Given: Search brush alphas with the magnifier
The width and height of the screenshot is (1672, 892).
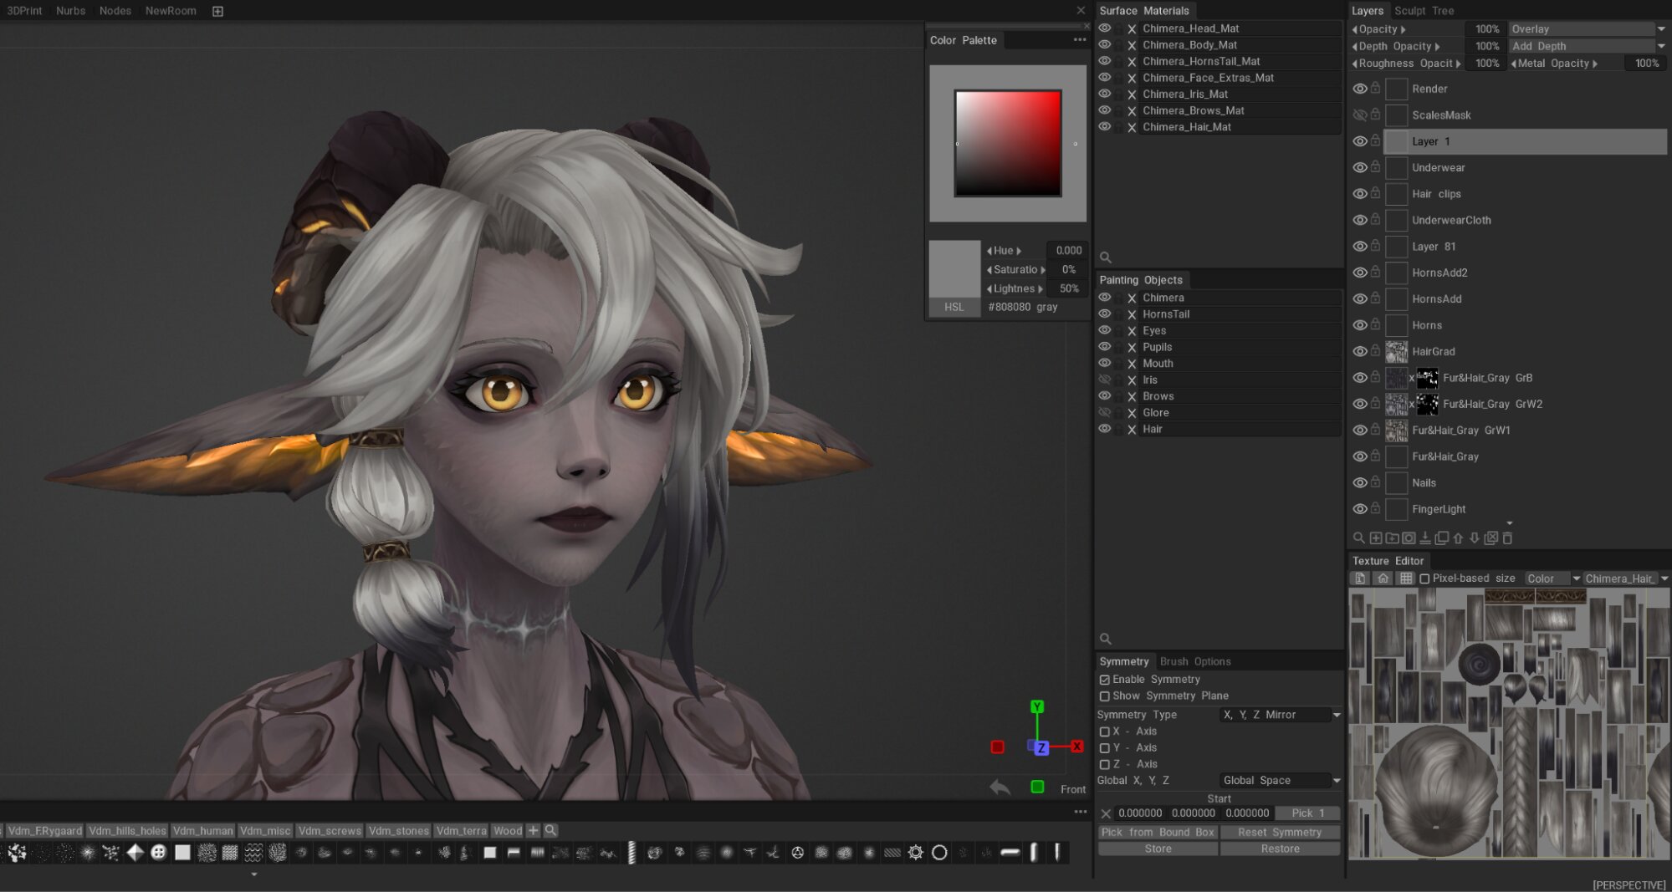Looking at the screenshot, I should tap(550, 830).
